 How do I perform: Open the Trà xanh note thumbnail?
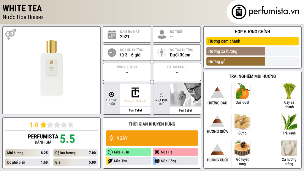[289, 122]
